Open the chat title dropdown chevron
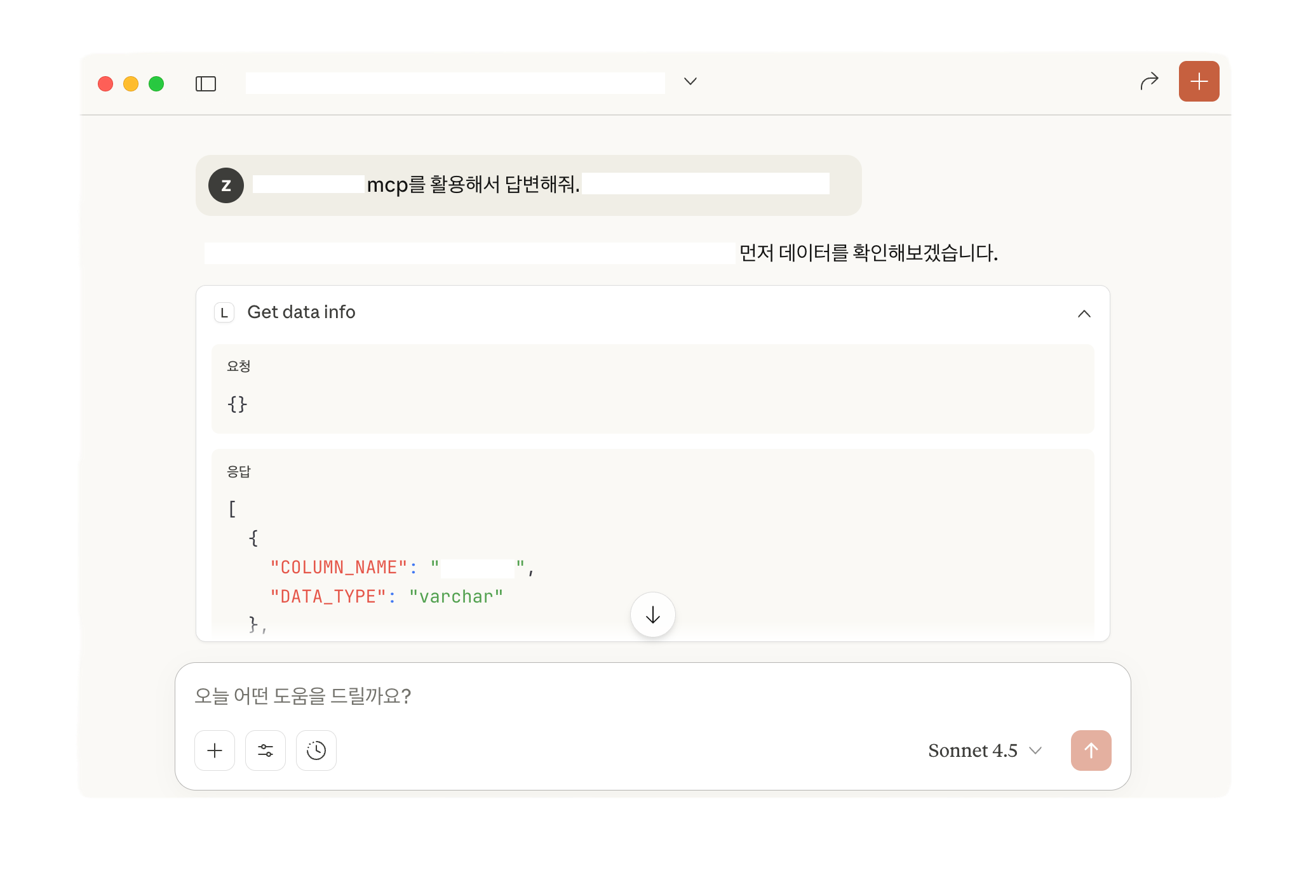Image resolution: width=1306 pixels, height=894 pixels. 690,81
